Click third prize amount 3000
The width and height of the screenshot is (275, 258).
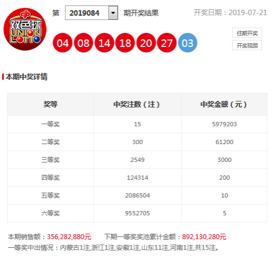pyautogui.click(x=224, y=160)
